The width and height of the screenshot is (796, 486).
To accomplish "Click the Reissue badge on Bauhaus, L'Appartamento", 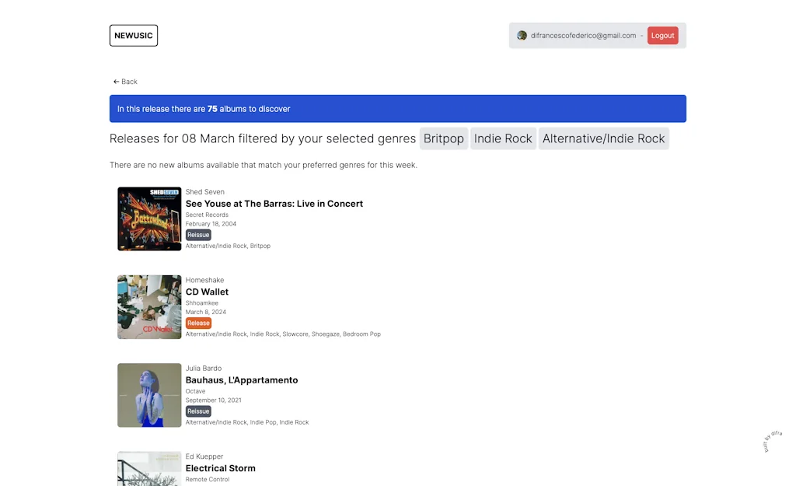I will (x=197, y=411).
